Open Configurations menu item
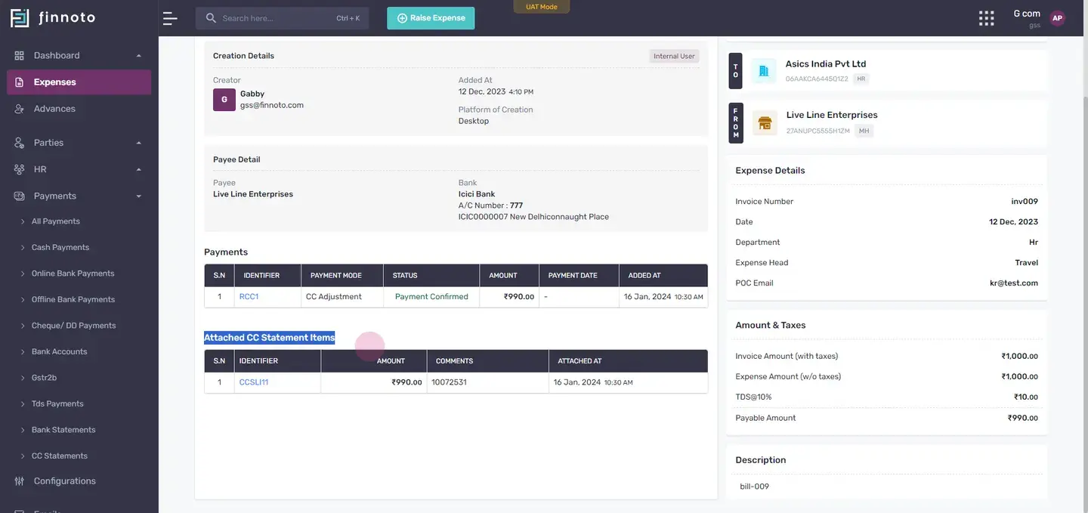 point(65,481)
